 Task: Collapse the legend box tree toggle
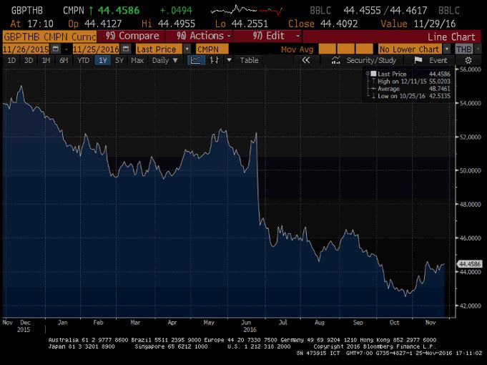[366, 74]
